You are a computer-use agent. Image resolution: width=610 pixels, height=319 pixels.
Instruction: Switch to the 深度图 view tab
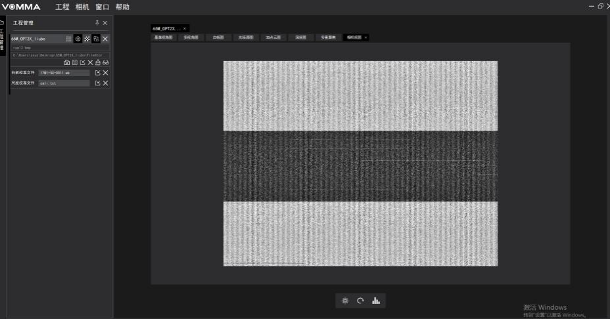pyautogui.click(x=301, y=37)
